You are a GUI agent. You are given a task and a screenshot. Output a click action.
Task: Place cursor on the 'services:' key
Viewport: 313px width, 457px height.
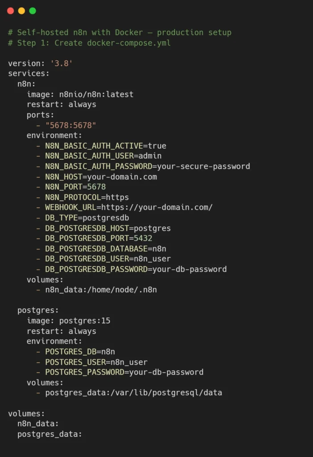click(29, 74)
